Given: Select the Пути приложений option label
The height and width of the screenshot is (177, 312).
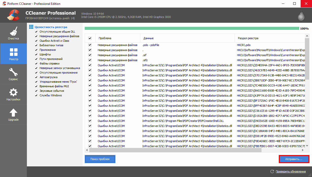Looking at the screenshot, I should coord(50,59).
